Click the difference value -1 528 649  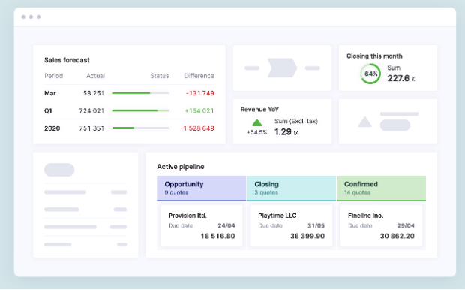197,128
